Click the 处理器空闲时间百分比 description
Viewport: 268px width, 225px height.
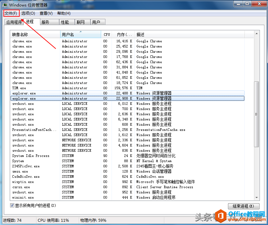(156, 156)
